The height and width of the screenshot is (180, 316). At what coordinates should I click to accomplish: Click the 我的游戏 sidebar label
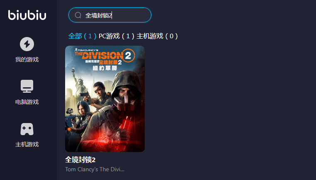[27, 59]
